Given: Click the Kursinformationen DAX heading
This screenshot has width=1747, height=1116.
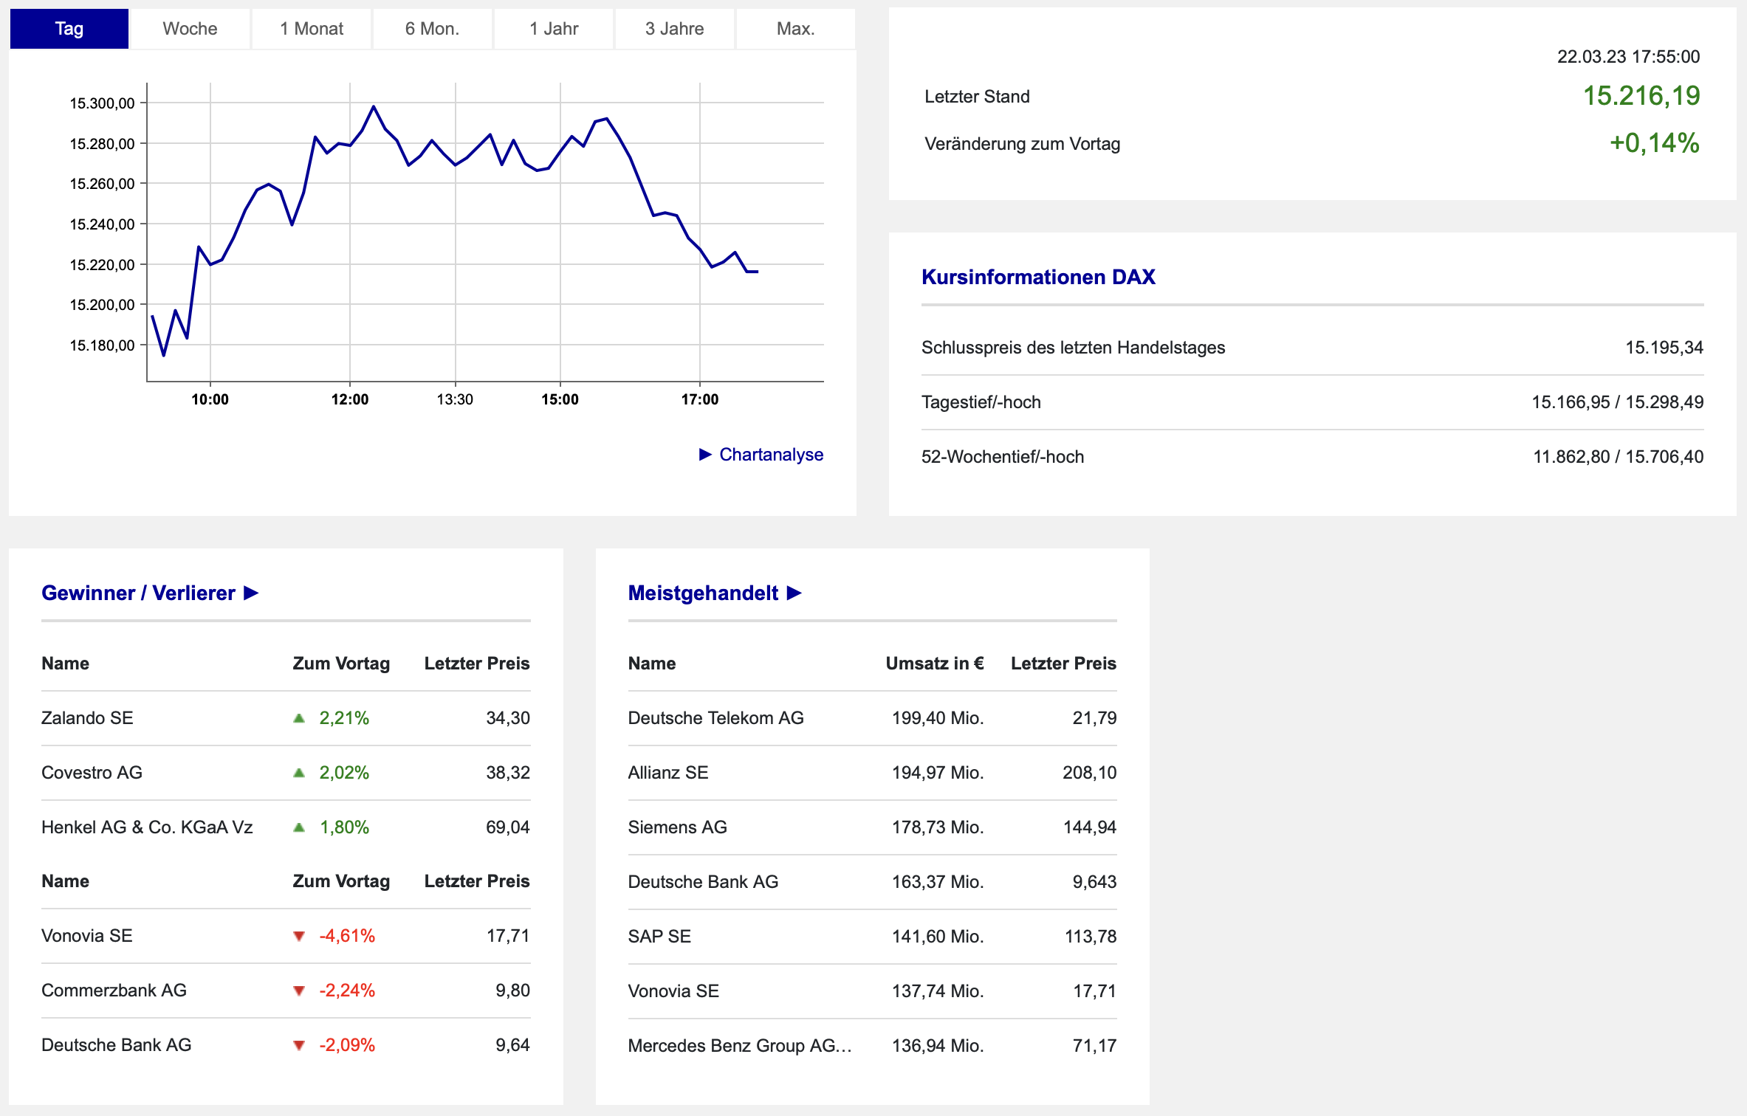Looking at the screenshot, I should pyautogui.click(x=1038, y=277).
